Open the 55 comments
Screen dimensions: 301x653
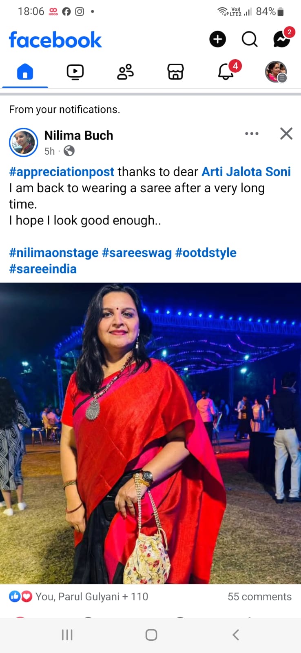[259, 597]
